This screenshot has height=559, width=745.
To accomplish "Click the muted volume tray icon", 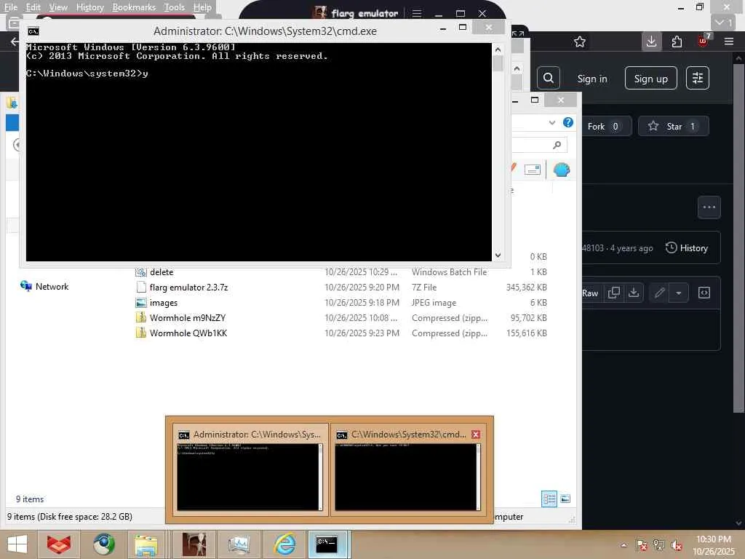I will click(x=676, y=545).
